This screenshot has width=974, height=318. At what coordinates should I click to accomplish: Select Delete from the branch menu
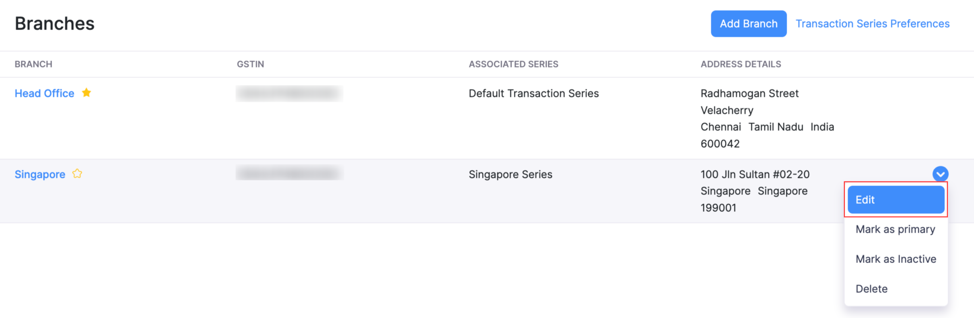click(x=872, y=289)
